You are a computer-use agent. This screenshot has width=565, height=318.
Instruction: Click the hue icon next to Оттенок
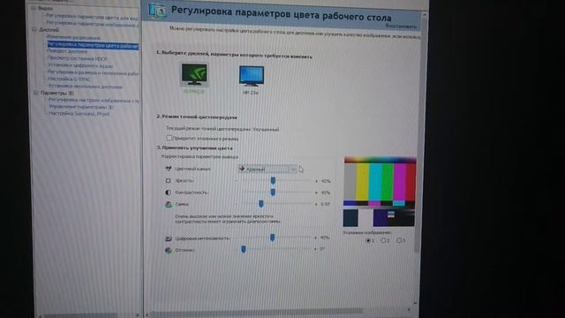pos(168,250)
